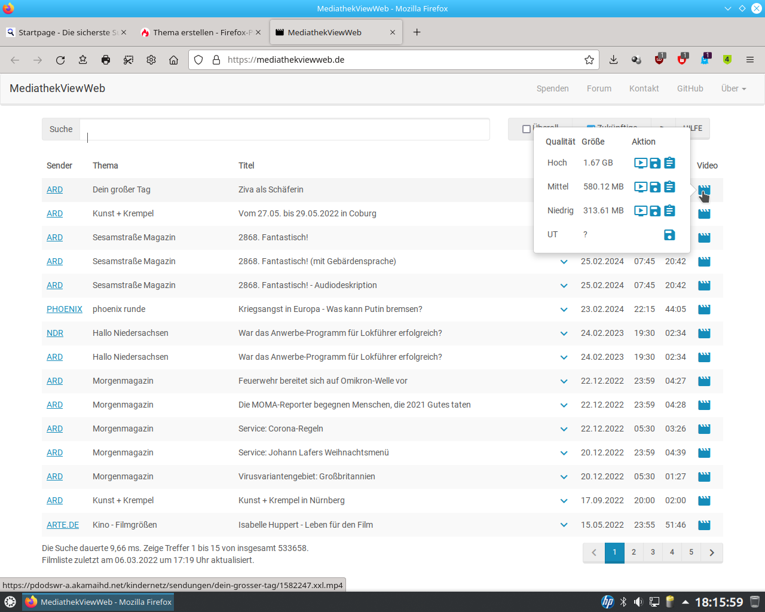Open the Firefox downloads panel
This screenshot has width=765, height=612.
click(x=614, y=60)
